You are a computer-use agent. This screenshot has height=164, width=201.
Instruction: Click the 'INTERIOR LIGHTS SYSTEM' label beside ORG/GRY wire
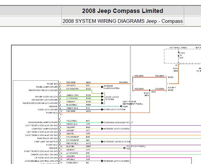111,87
